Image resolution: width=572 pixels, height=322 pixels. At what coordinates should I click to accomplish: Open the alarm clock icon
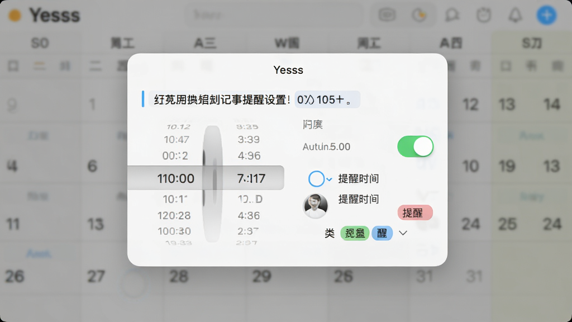click(484, 15)
